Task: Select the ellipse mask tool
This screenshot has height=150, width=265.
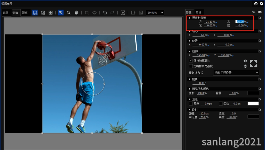Action: click(x=95, y=13)
